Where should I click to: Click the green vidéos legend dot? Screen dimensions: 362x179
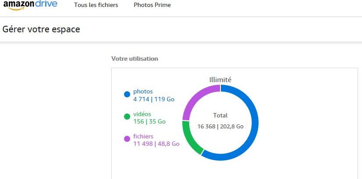click(x=127, y=117)
